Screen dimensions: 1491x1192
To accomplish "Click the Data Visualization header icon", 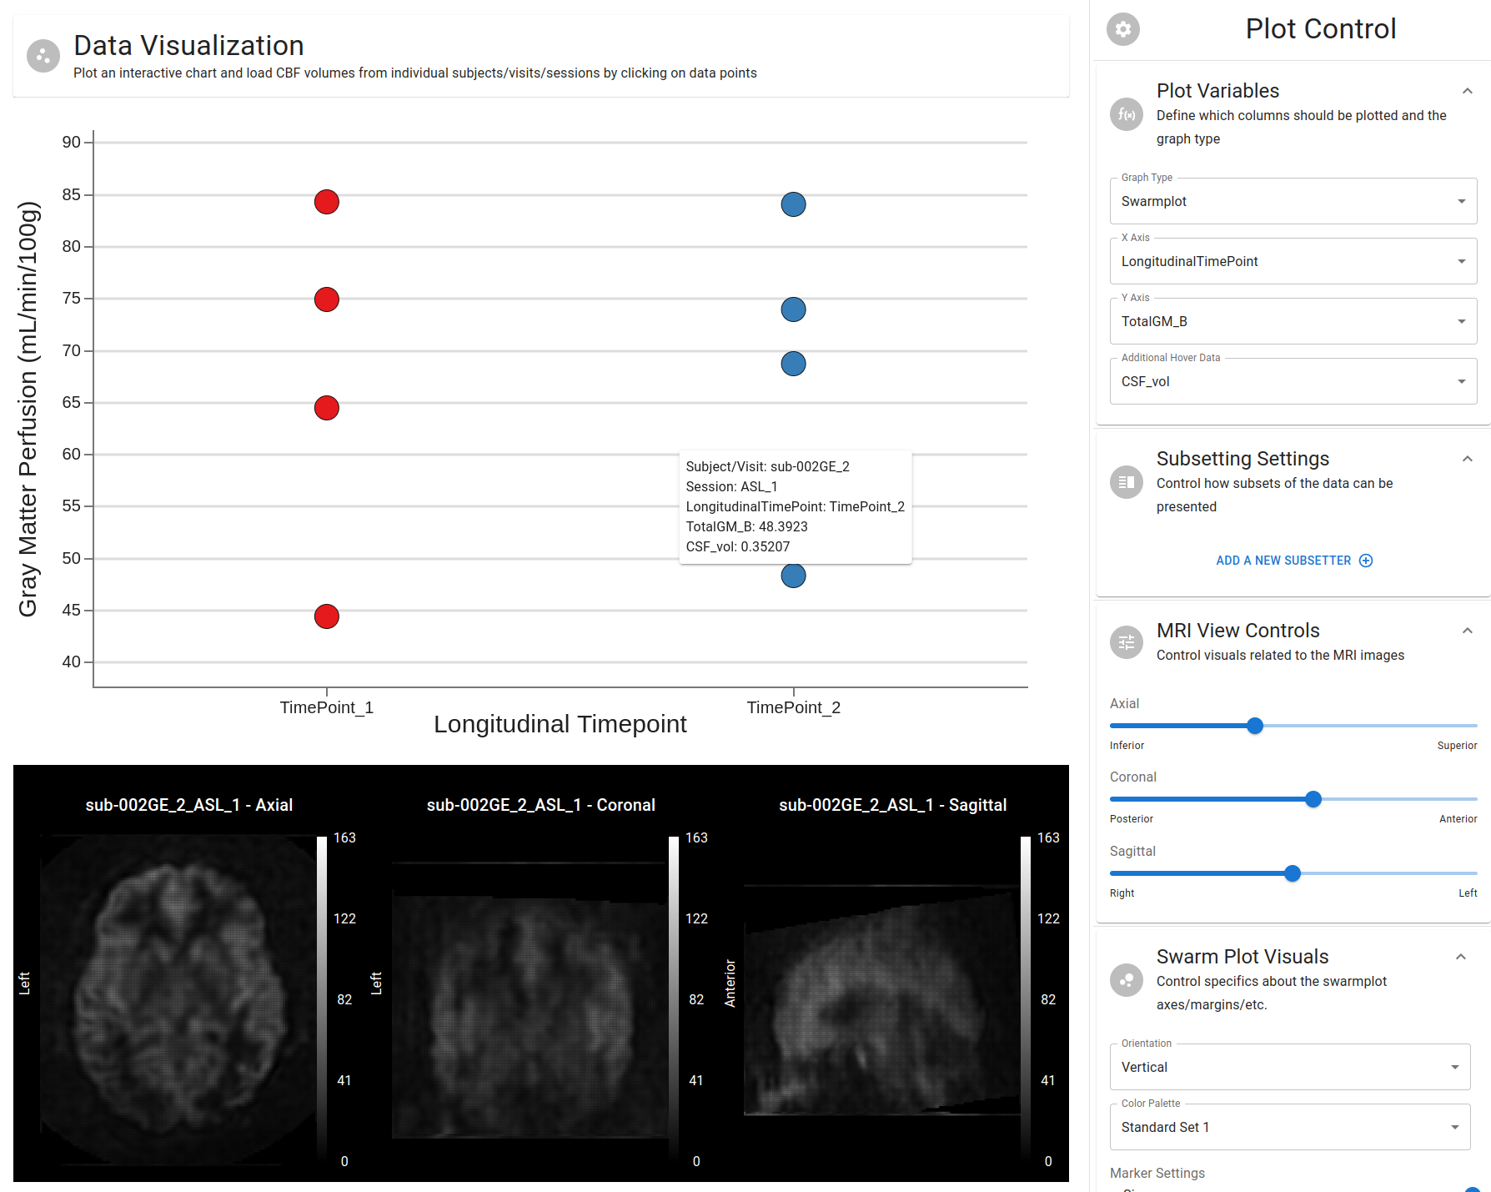I will (43, 56).
